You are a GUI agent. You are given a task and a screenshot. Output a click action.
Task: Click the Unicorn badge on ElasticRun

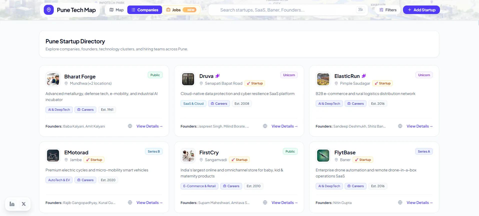[424, 75]
